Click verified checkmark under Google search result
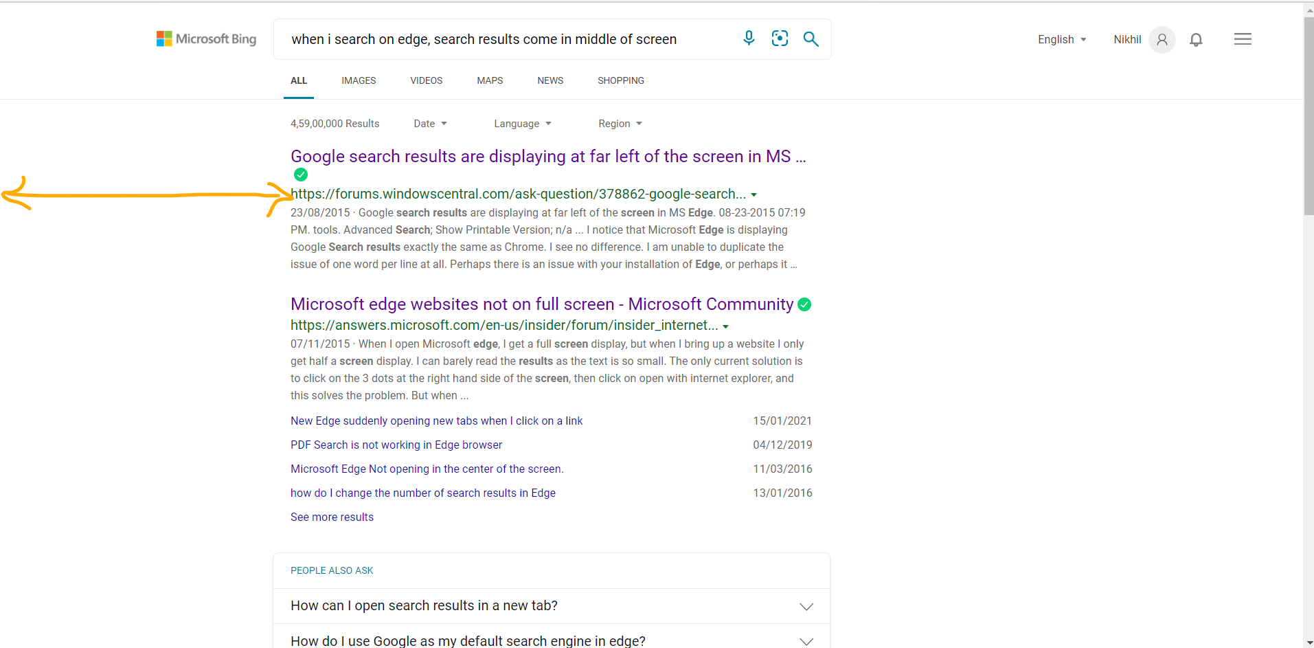This screenshot has height=648, width=1314. [301, 175]
